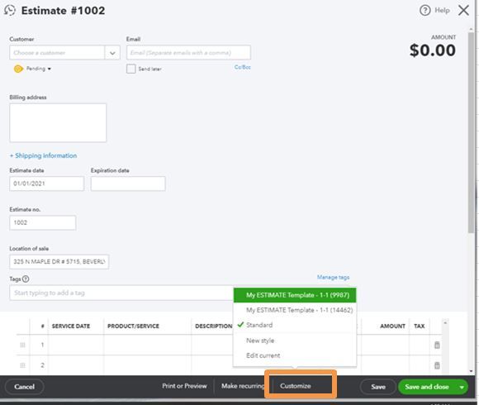Click the yellow Pending status icon
This screenshot has height=405, width=479.
pyautogui.click(x=18, y=69)
